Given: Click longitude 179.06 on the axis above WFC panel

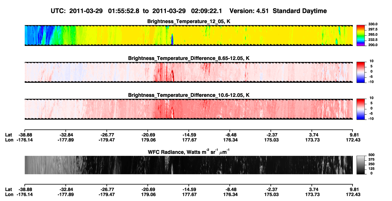Looking at the screenshot, I should (x=149, y=140).
